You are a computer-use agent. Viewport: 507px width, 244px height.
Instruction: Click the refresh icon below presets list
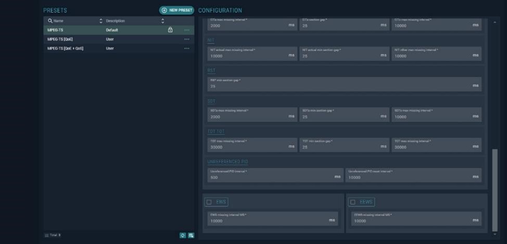click(183, 235)
